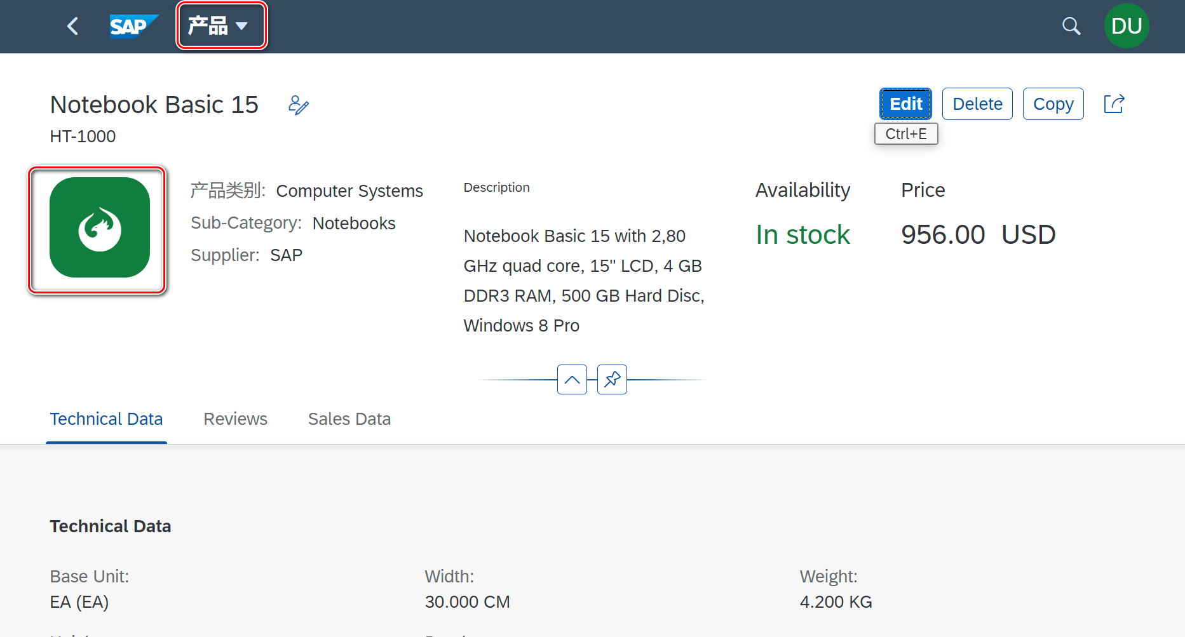Click the product ID HT-1000

coord(83,137)
